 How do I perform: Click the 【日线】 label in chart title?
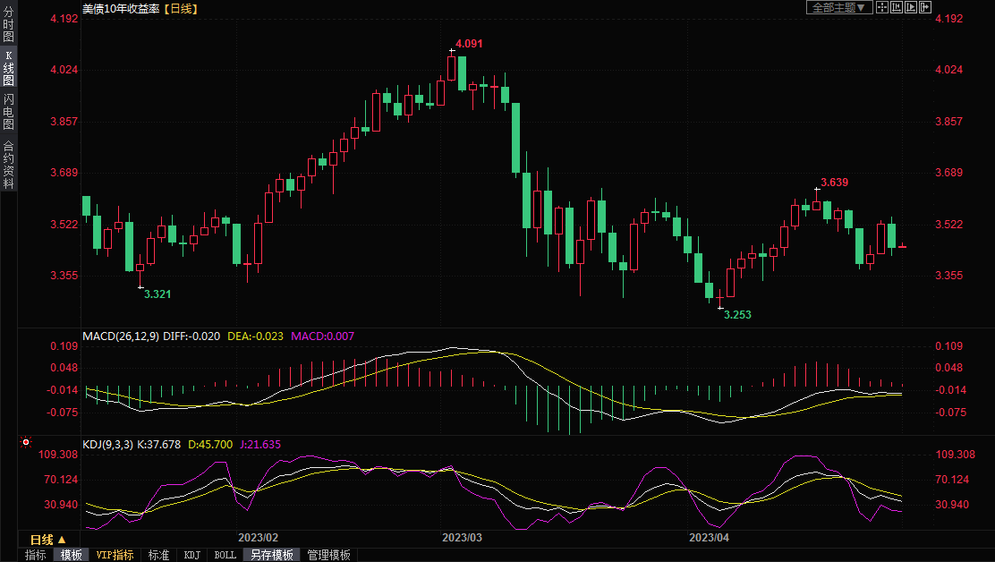pyautogui.click(x=181, y=9)
